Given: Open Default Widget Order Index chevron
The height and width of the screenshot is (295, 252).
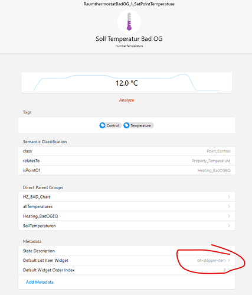Looking at the screenshot, I should (x=229, y=270).
